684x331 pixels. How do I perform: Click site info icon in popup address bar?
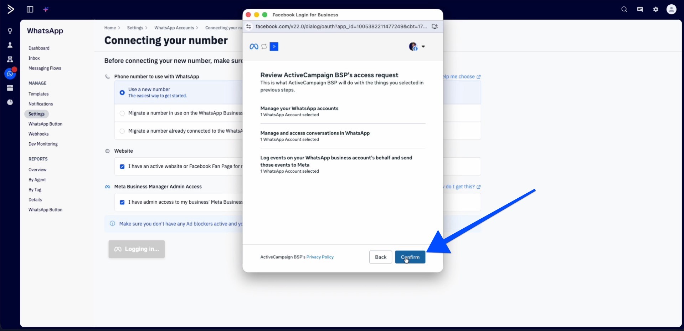249,26
